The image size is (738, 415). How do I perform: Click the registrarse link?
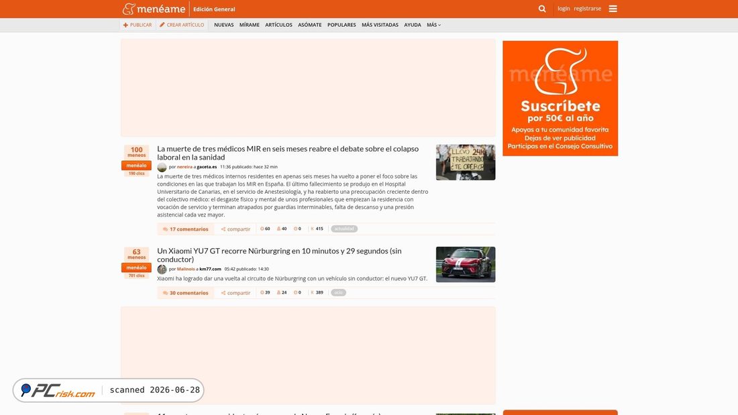[588, 9]
